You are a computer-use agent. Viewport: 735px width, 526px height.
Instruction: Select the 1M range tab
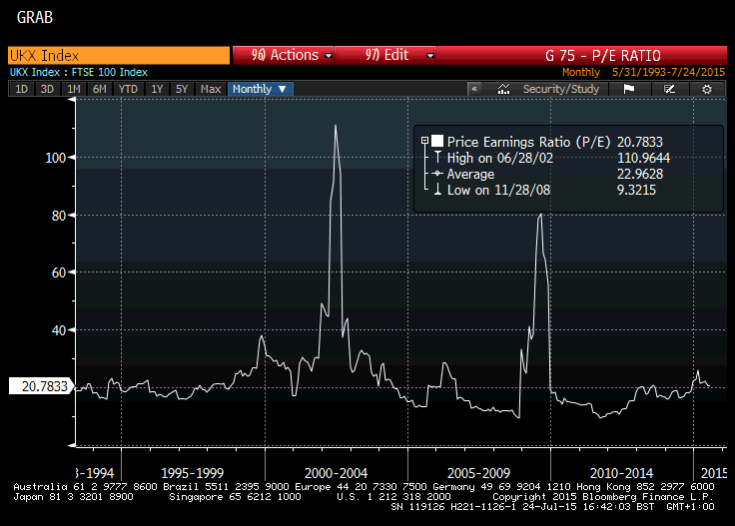(73, 89)
